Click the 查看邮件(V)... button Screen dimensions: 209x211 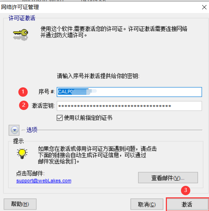(168, 178)
